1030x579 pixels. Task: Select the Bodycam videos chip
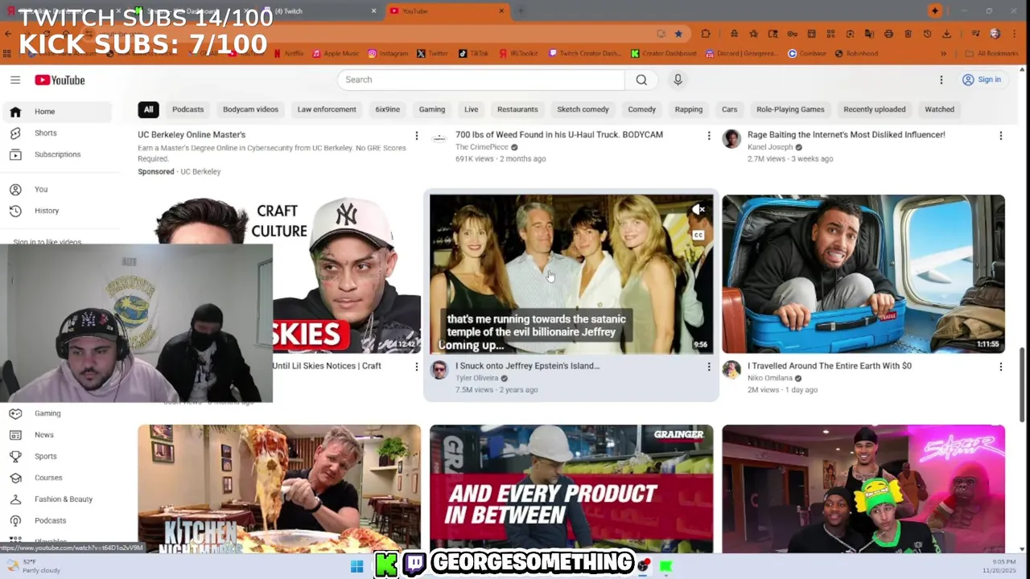pyautogui.click(x=250, y=109)
